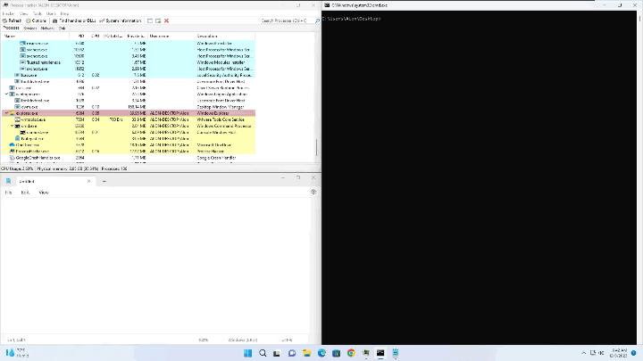Screen dimensions: 643x361
Task: Switch to the Network tab
Action: (47, 29)
